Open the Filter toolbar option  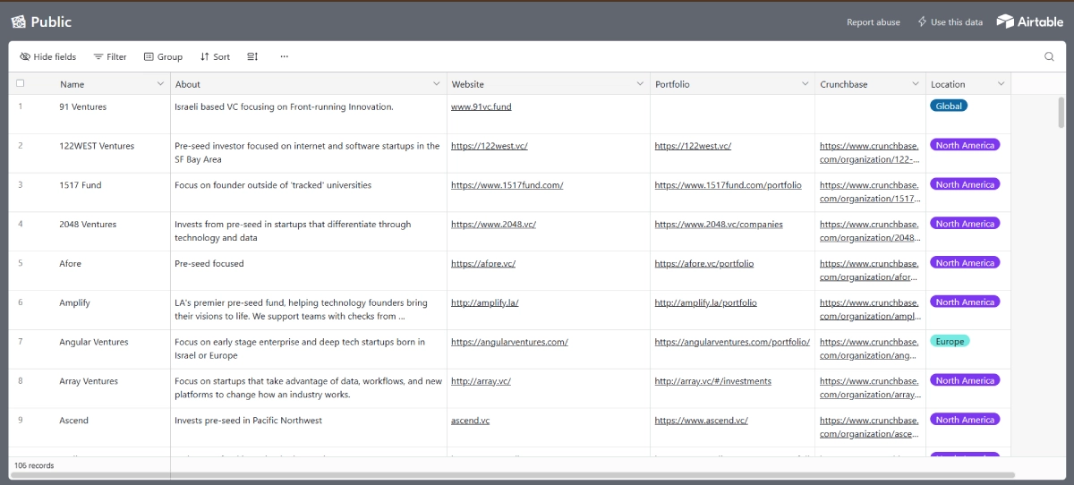click(x=110, y=56)
